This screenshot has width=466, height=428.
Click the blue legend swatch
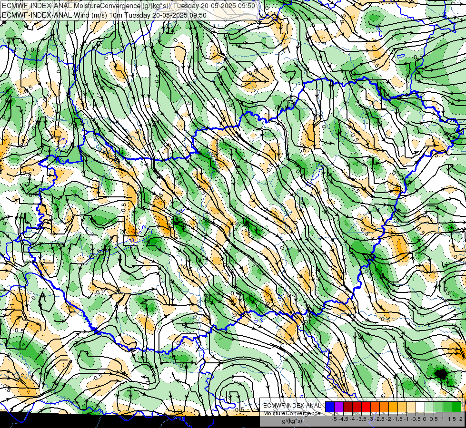[x=330, y=407]
